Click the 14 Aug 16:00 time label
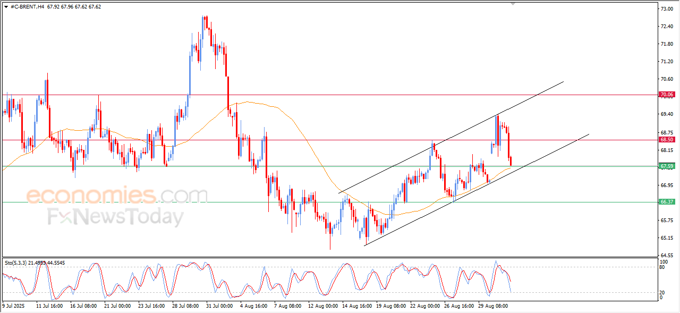The image size is (680, 313). tap(356, 306)
